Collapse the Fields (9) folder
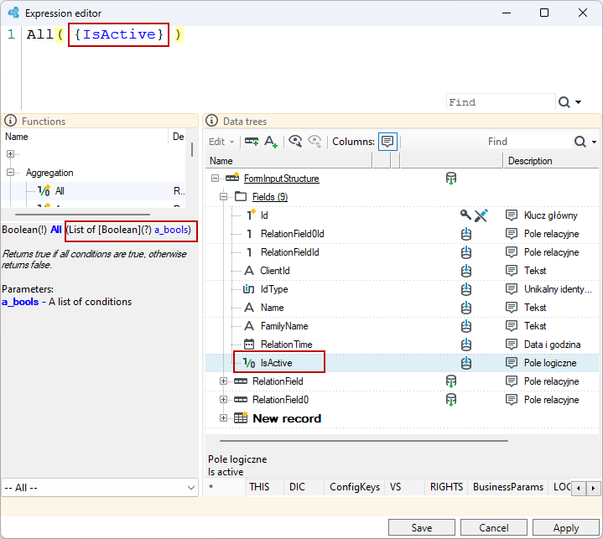 223,196
